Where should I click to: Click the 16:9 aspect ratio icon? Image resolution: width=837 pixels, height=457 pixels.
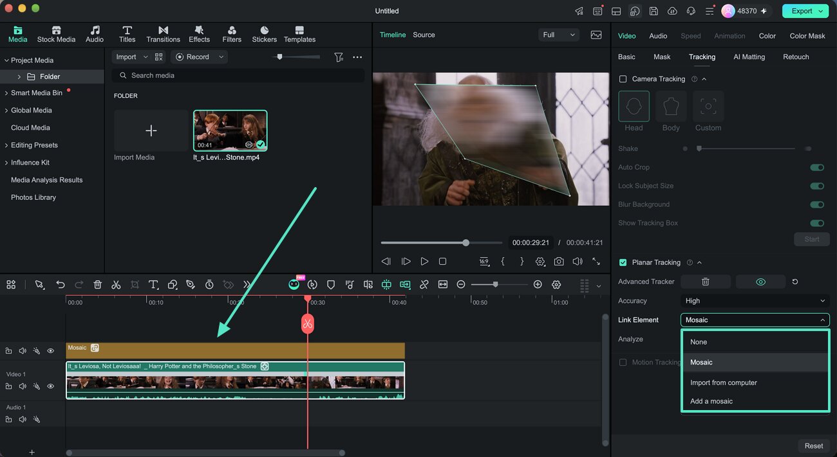pyautogui.click(x=484, y=262)
